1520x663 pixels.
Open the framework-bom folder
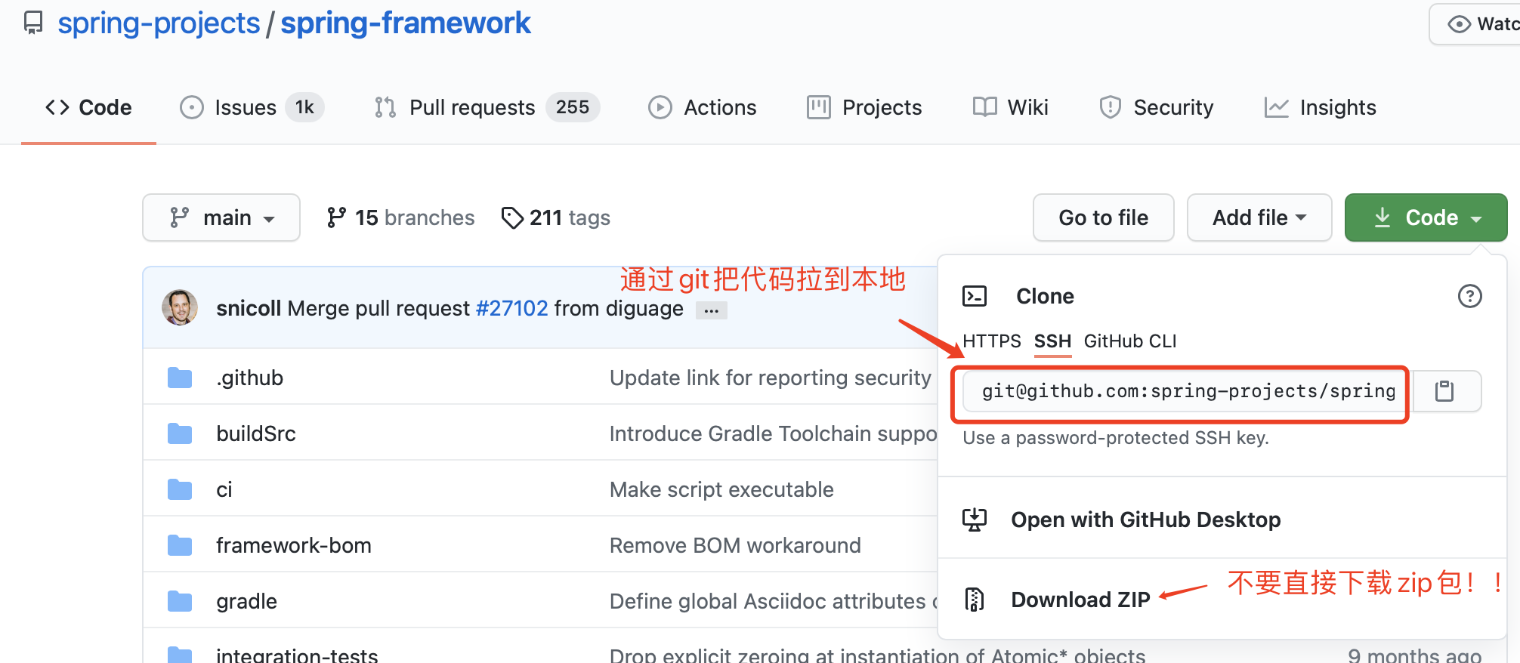click(294, 545)
